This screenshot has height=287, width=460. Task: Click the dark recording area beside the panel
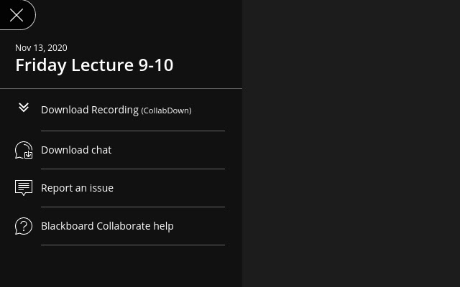[x=351, y=143]
